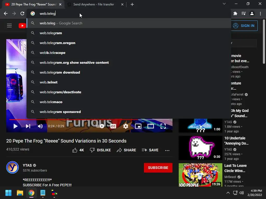Click the video title text
Image resolution: width=266 pixels, height=199 pixels.
(x=66, y=141)
